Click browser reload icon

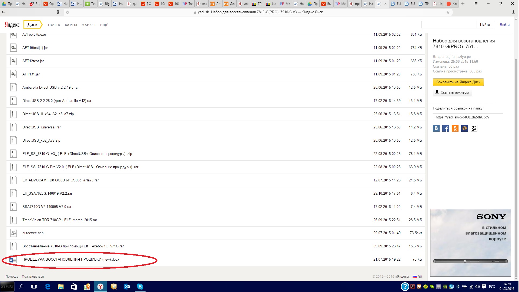68,12
